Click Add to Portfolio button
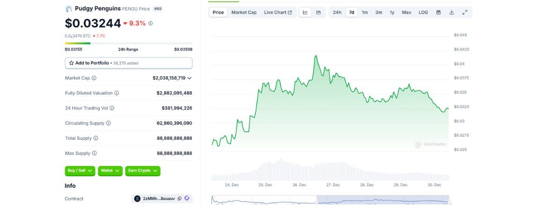Viewport: 544px width, 208px height. pos(128,63)
